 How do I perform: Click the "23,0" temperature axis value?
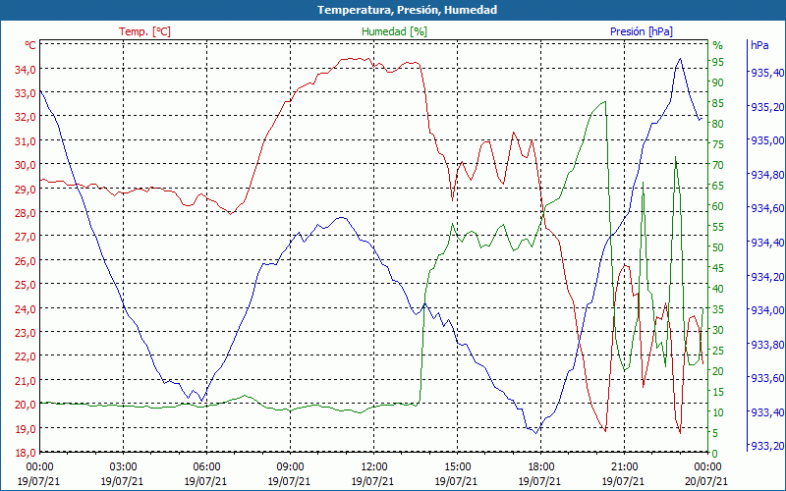coord(26,333)
